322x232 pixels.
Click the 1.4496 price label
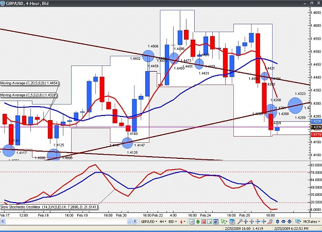tap(179, 48)
